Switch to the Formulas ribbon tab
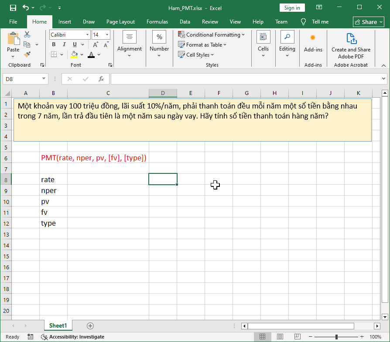390x342 pixels. point(157,21)
